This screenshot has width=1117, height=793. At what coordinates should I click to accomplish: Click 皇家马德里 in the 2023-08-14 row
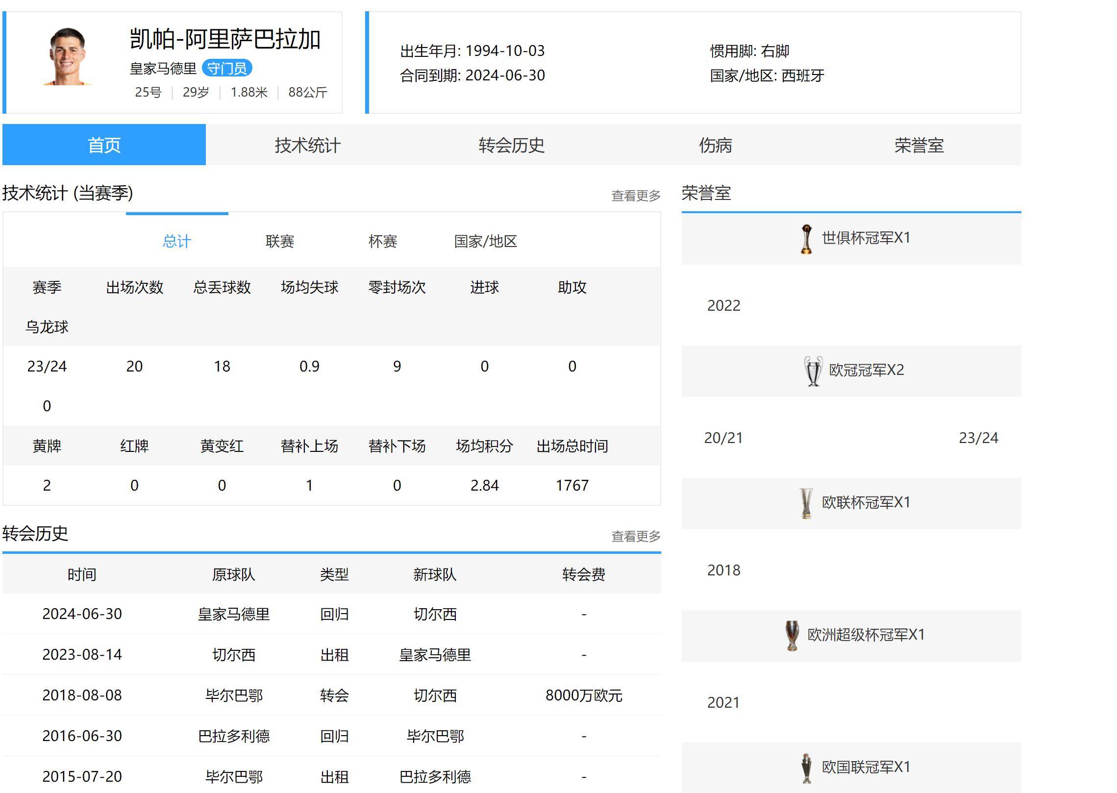click(435, 654)
